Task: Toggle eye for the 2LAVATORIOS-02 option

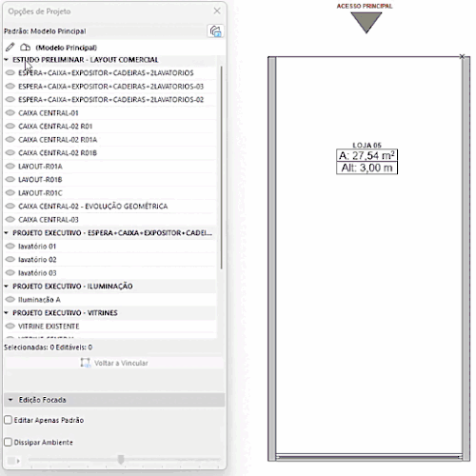Action: [10, 99]
